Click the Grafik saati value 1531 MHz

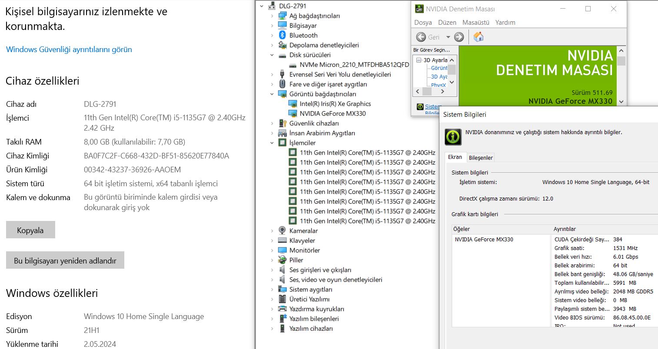click(625, 248)
